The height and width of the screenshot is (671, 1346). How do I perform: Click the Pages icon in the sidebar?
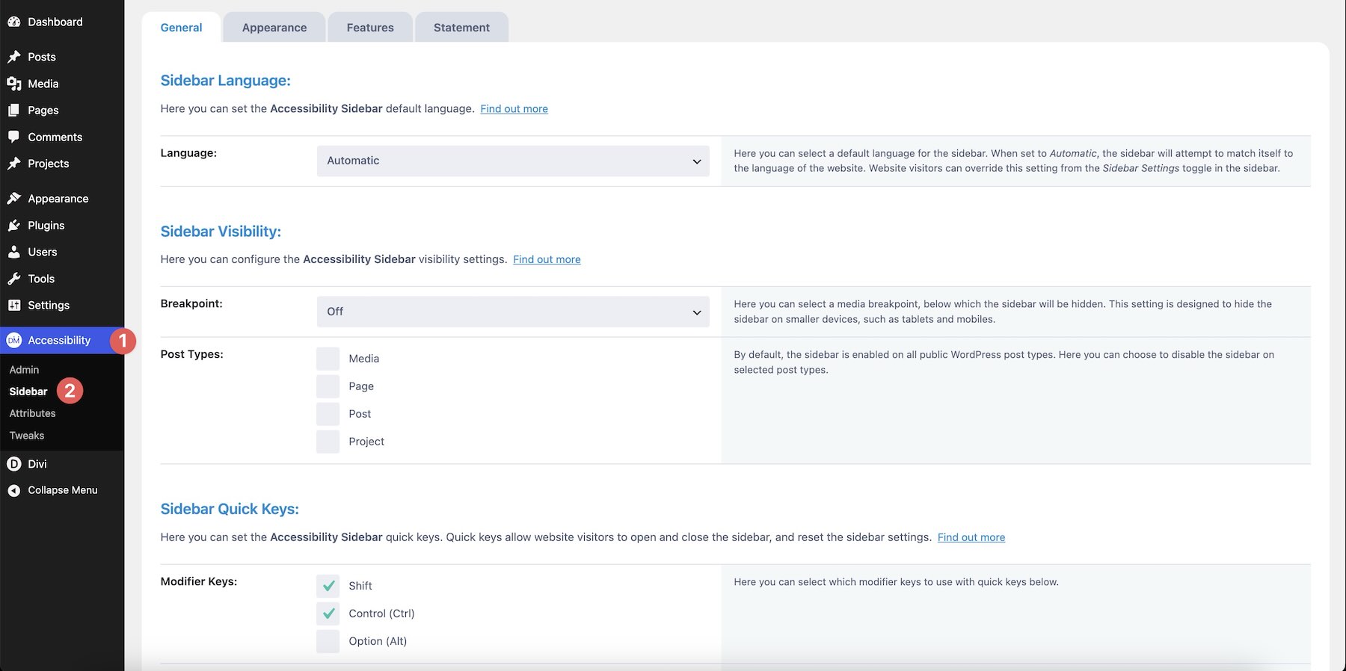(14, 110)
